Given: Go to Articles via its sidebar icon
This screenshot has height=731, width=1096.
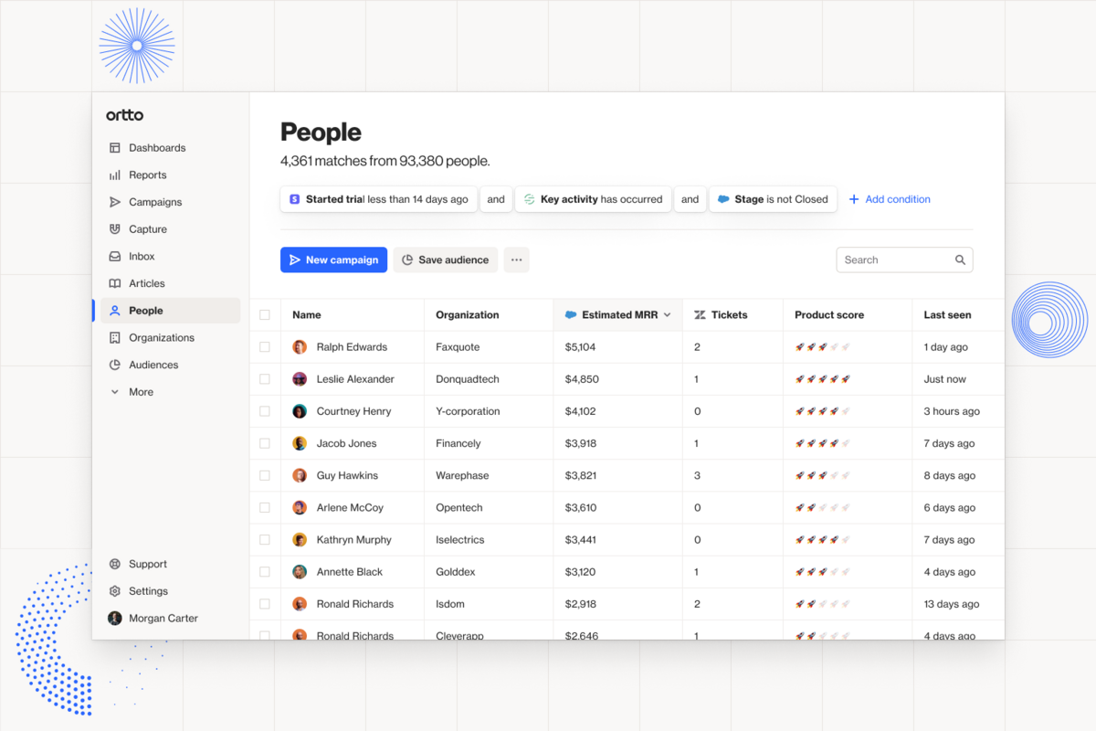Looking at the screenshot, I should point(115,283).
